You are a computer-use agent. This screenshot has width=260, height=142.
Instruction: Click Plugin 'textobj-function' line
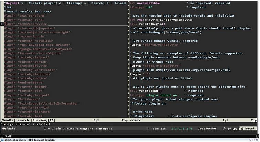click(x=28, y=74)
